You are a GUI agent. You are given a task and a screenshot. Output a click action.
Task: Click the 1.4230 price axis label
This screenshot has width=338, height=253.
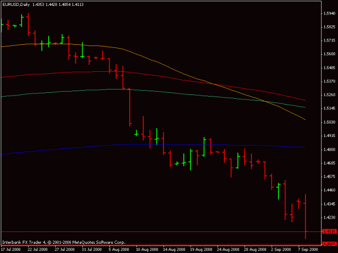pyautogui.click(x=329, y=217)
